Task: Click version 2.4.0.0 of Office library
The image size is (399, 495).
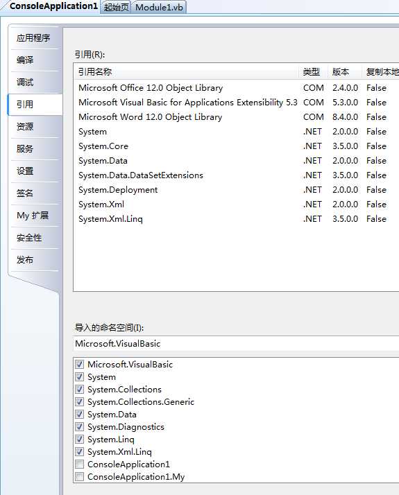Action: tap(345, 88)
